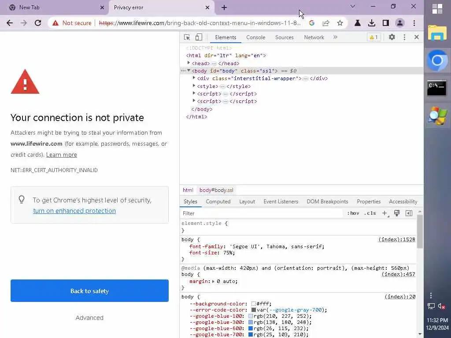Open DevTools customize three-dot menu
Image resolution: width=451 pixels, height=338 pixels.
point(404,37)
